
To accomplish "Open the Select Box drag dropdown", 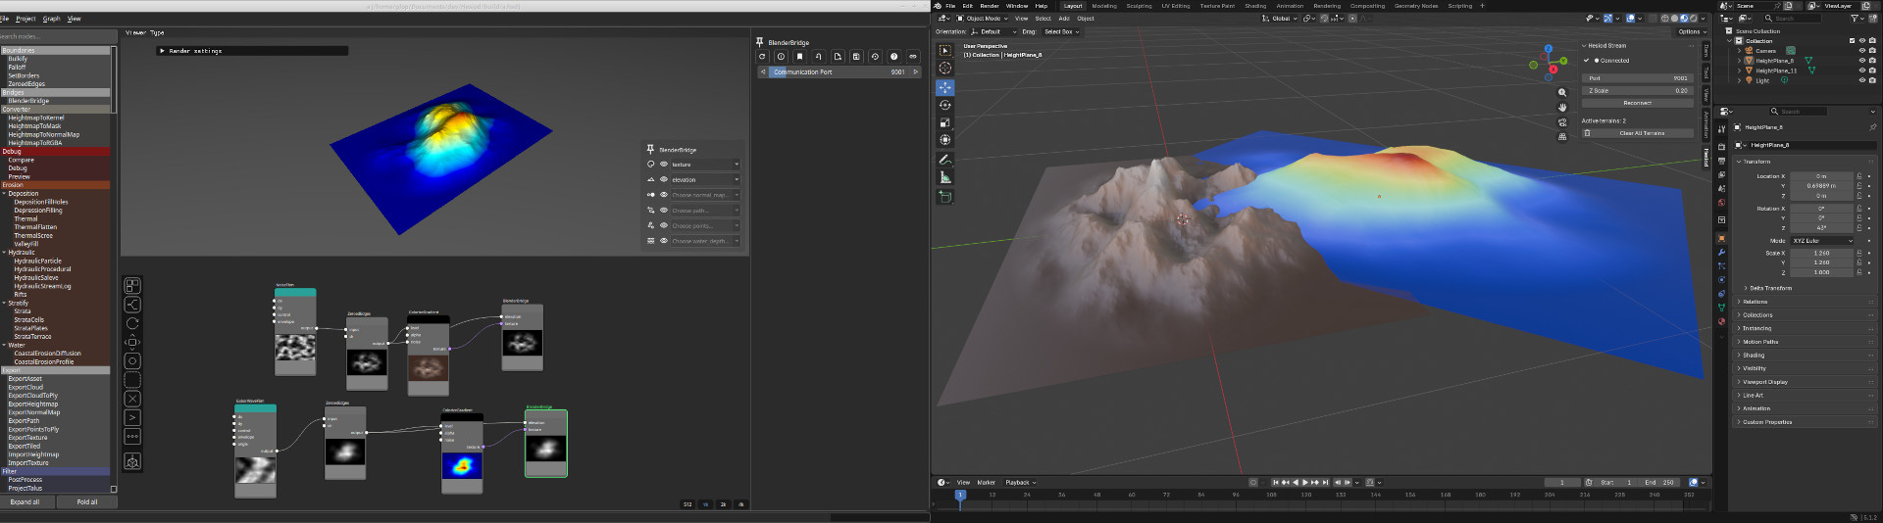I will pos(1061,31).
